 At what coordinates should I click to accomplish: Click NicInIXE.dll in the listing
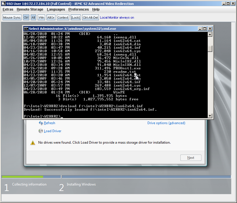(127, 61)
